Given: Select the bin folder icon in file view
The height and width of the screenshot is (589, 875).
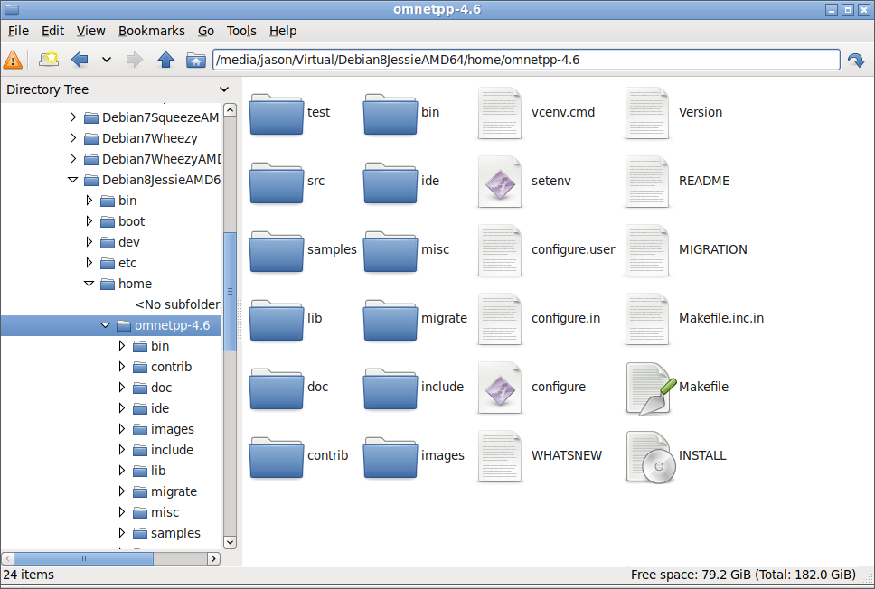Looking at the screenshot, I should [x=390, y=114].
